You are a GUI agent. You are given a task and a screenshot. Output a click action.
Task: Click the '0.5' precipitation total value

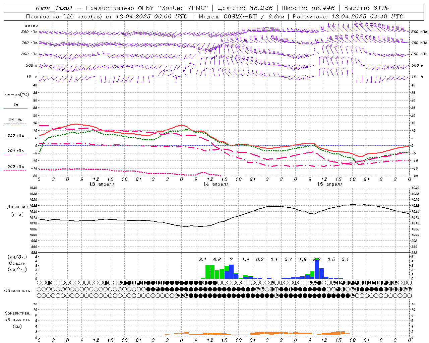(x=331, y=259)
